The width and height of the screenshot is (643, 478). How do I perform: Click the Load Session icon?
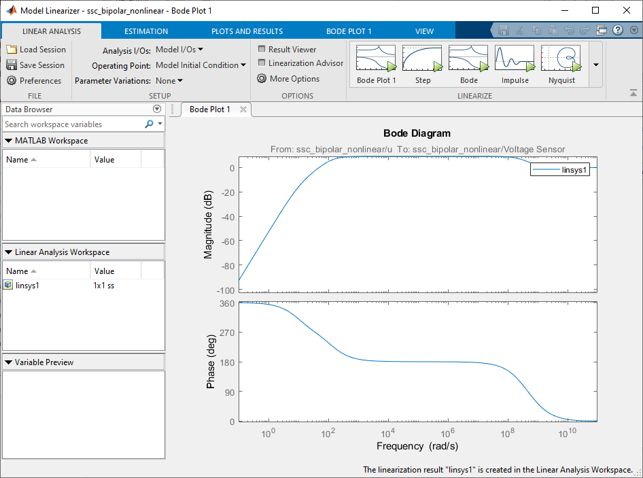12,50
